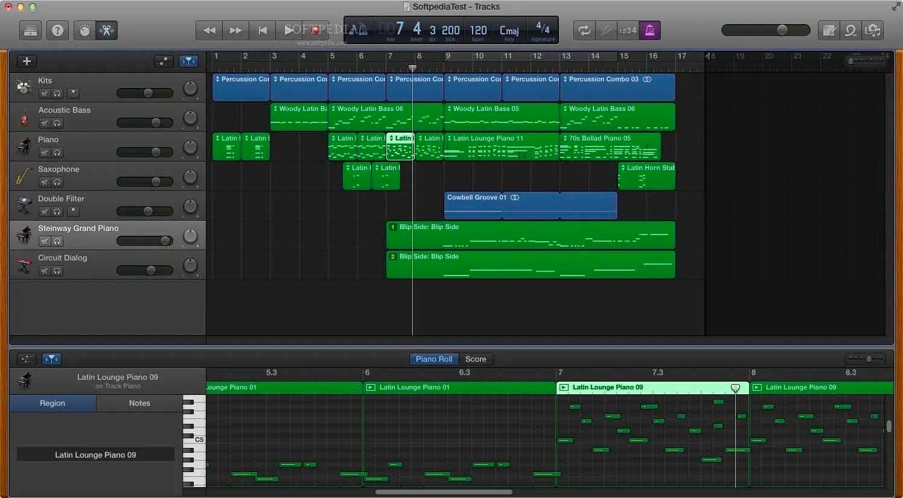Image resolution: width=903 pixels, height=498 pixels.
Task: Select the Steinway Grand Piano track icon
Action: pos(24,235)
